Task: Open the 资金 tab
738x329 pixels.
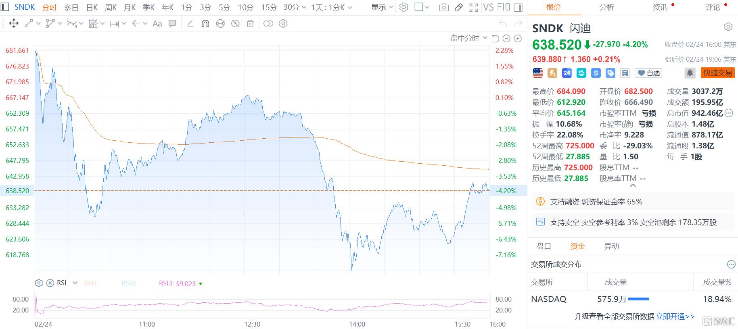Action: 577,246
